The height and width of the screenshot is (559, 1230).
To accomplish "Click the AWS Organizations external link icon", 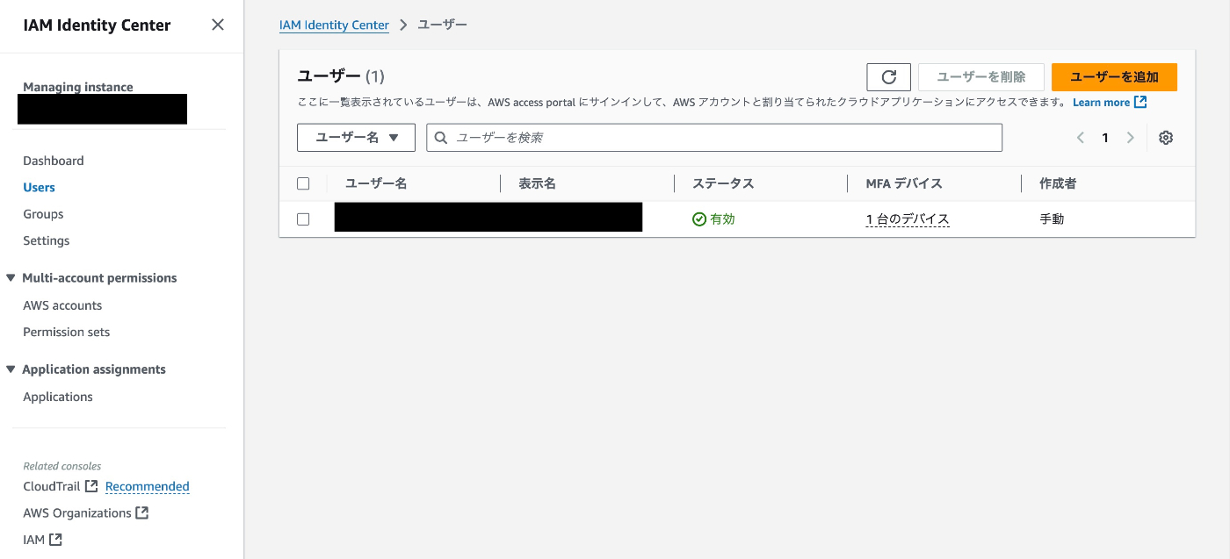I will (142, 512).
